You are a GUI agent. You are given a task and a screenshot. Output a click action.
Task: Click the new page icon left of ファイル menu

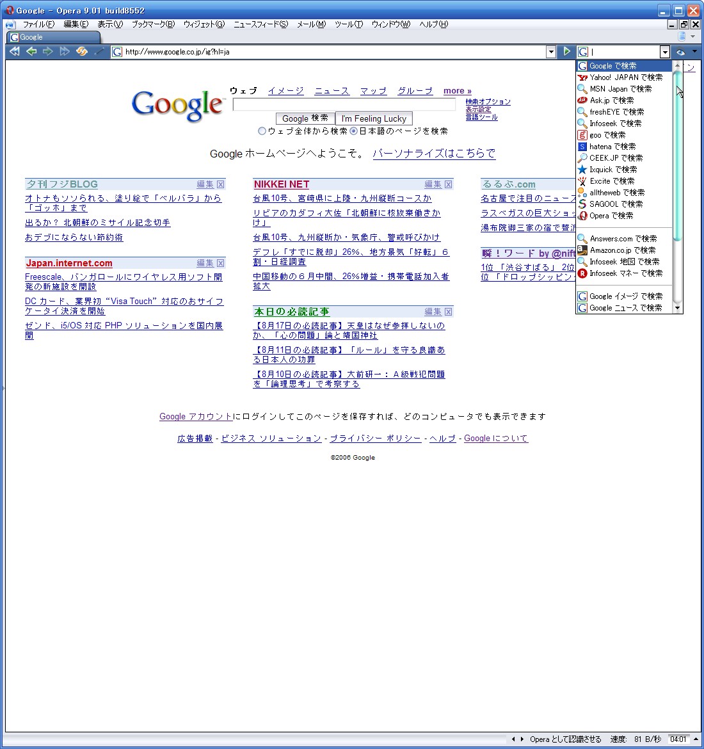coord(10,24)
